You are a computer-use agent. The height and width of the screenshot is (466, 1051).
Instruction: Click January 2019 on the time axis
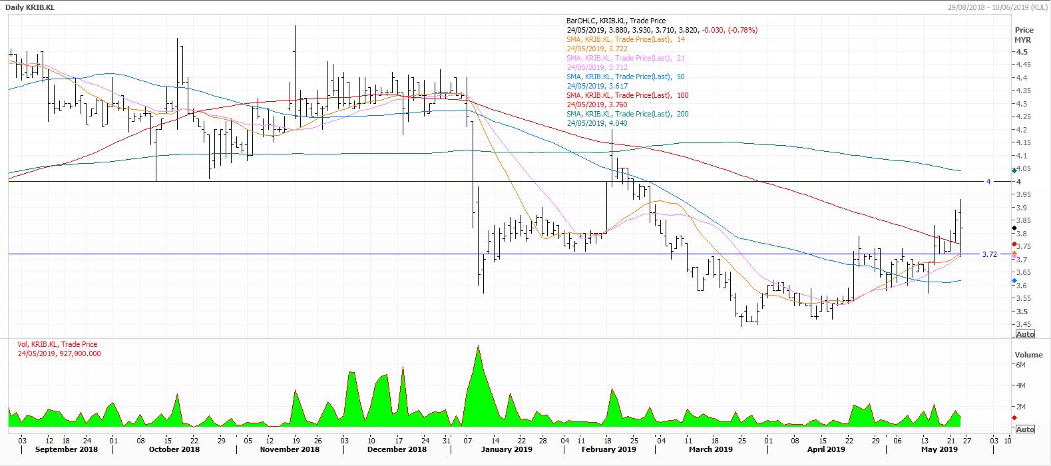tap(506, 449)
